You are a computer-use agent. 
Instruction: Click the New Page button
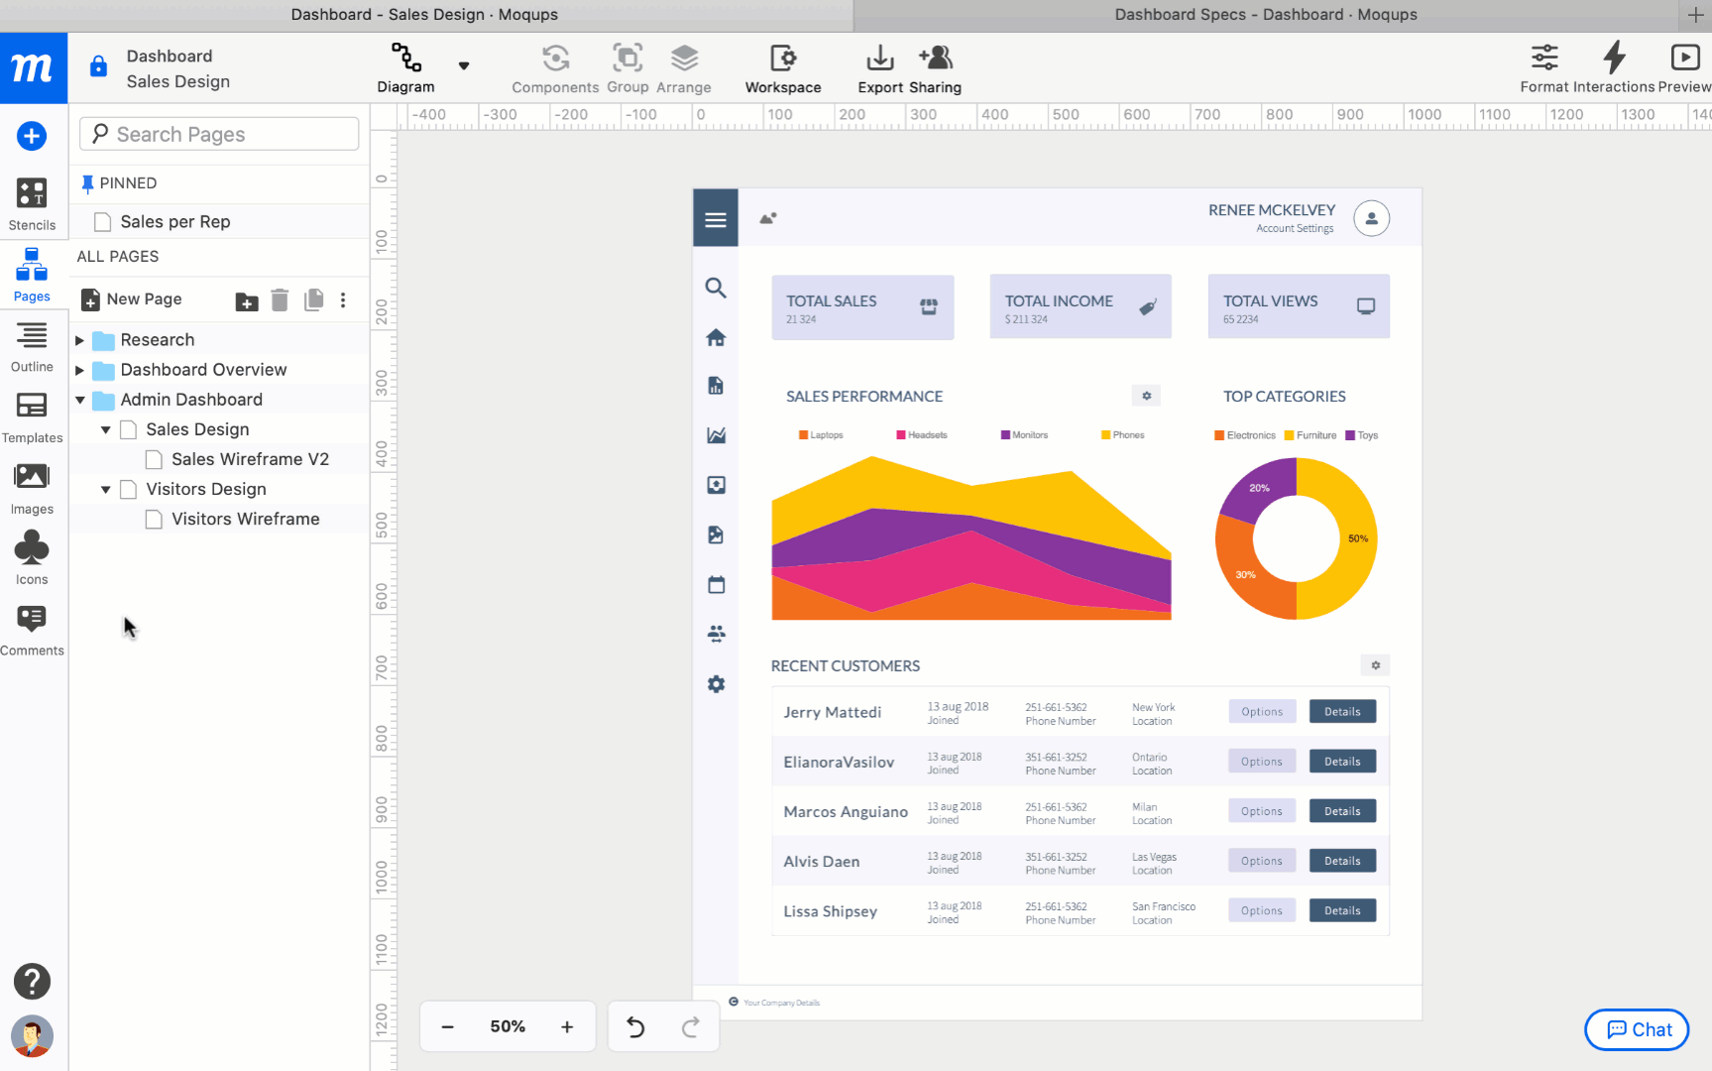pos(132,299)
